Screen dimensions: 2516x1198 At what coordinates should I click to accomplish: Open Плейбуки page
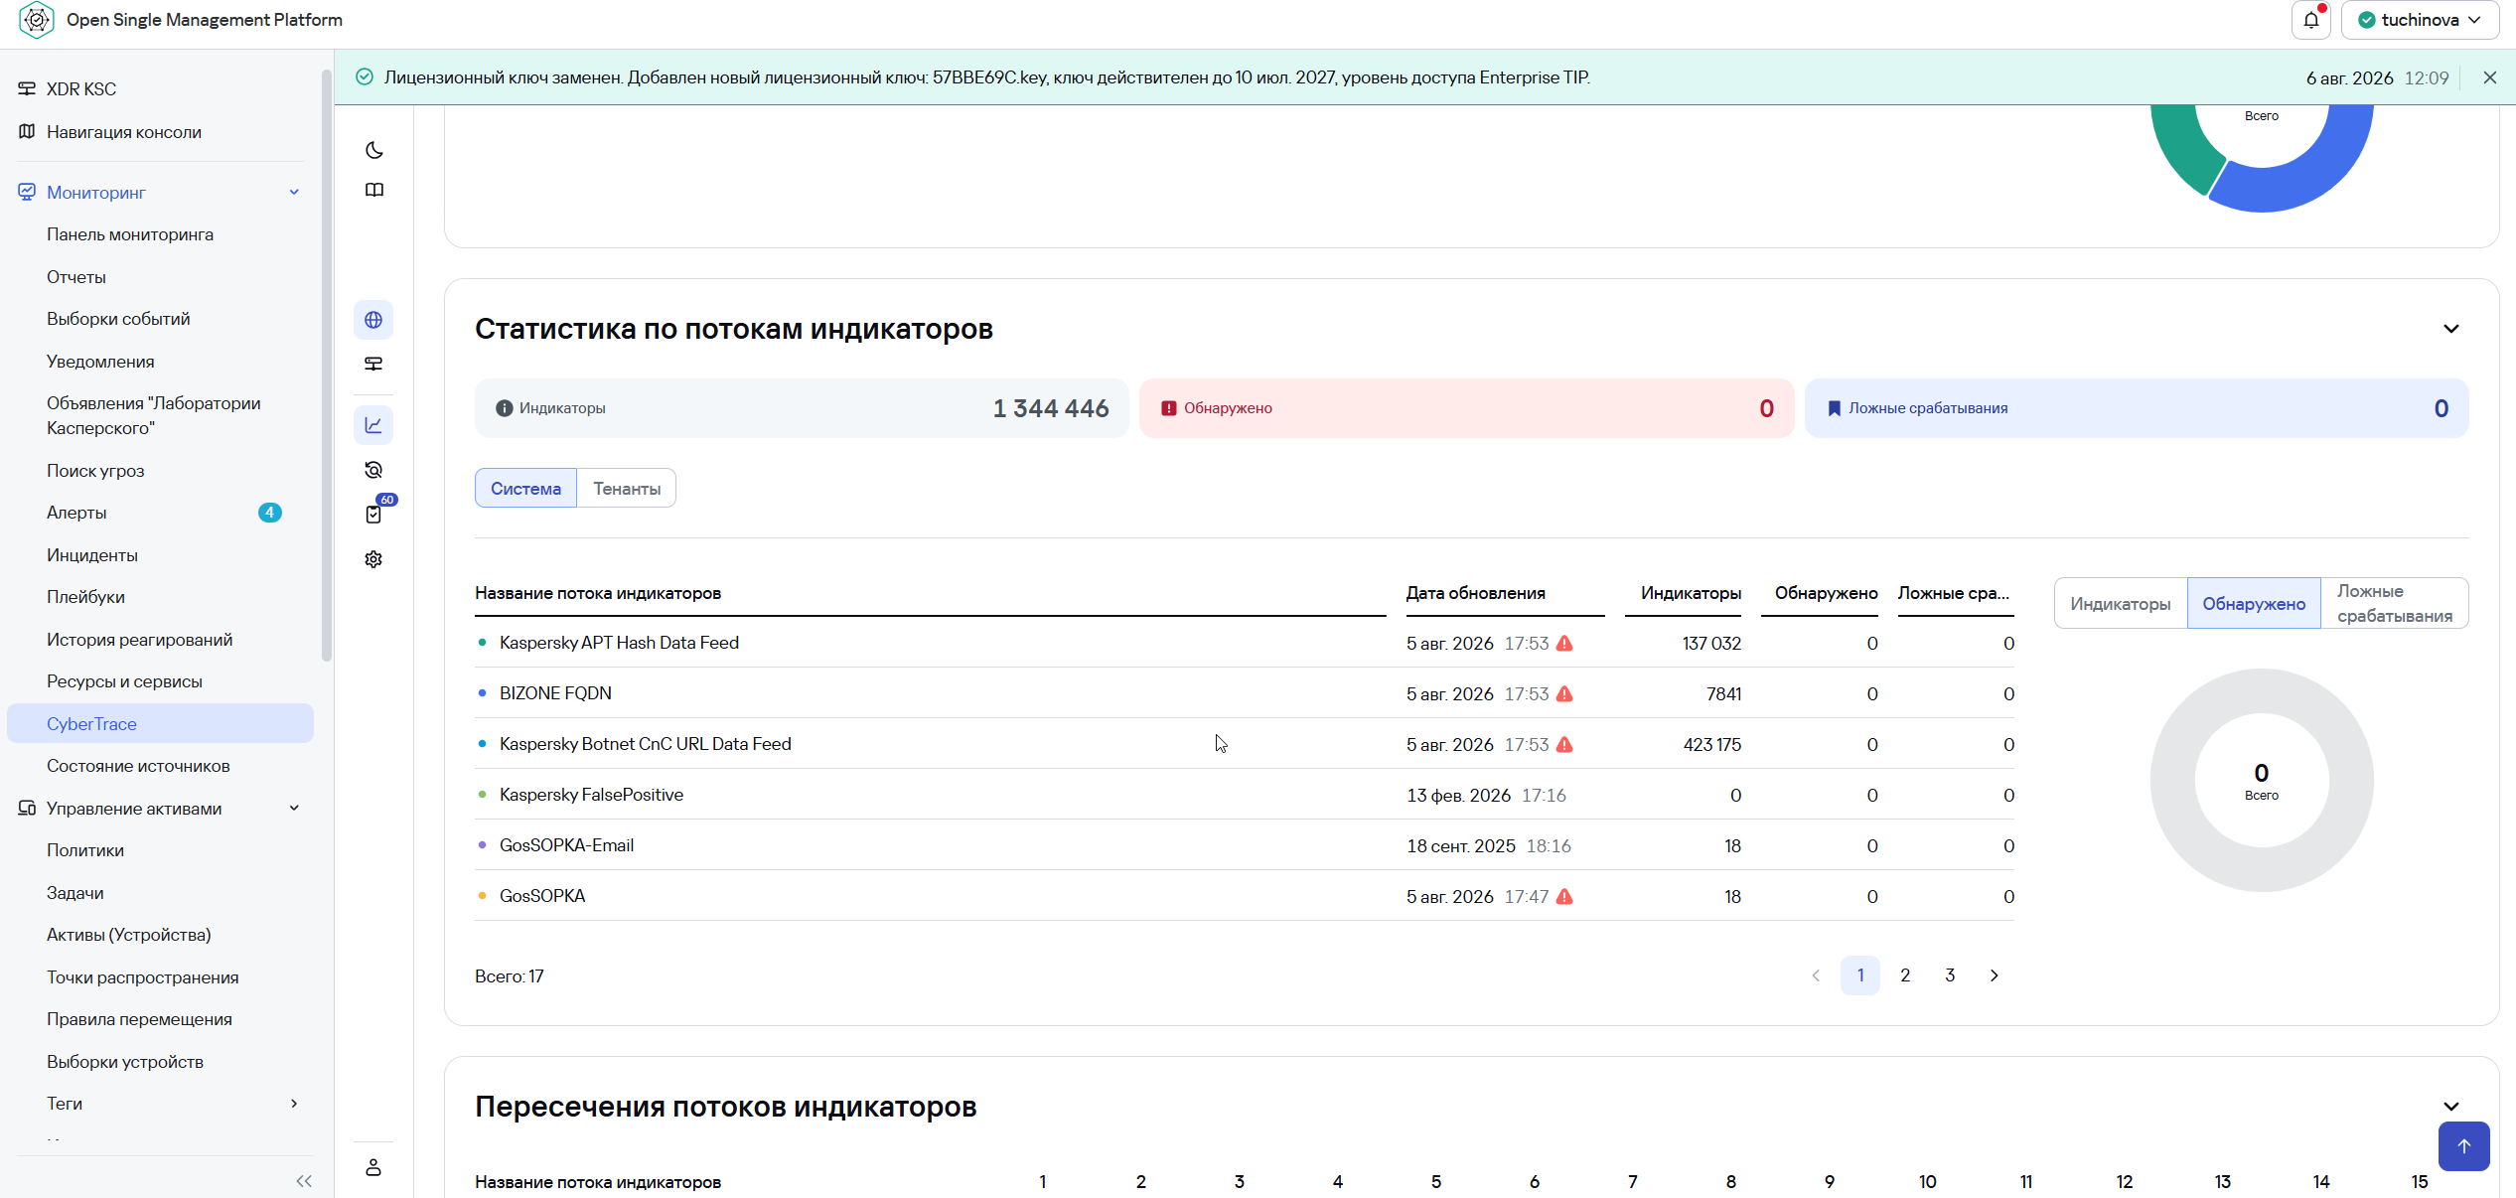tap(85, 597)
